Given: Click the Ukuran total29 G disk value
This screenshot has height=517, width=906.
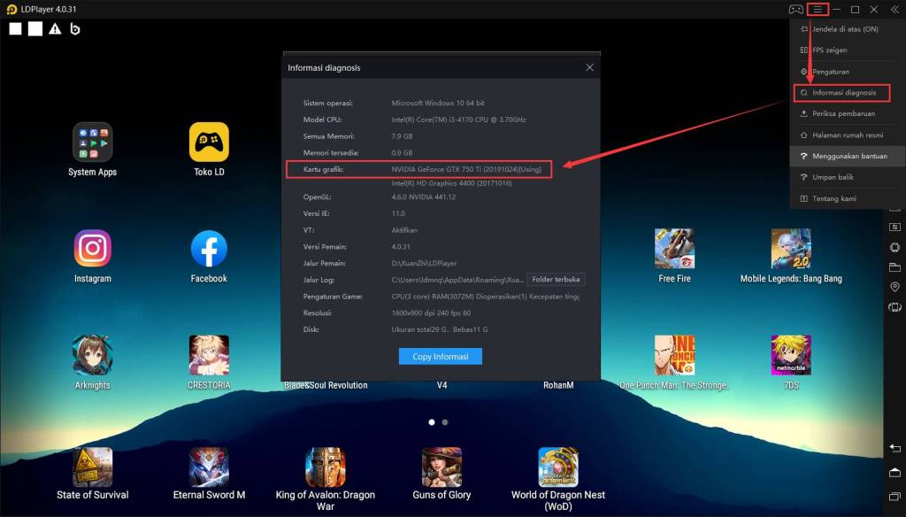Looking at the screenshot, I should point(440,329).
